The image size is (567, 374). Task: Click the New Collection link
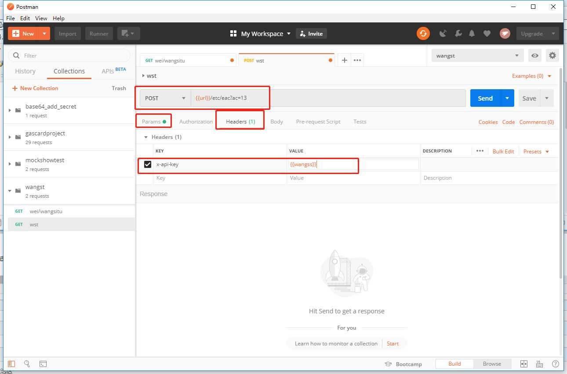(x=35, y=88)
